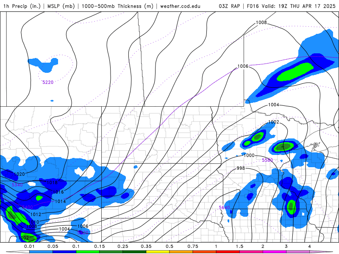Click the "03Z RAP" model run label
The width and height of the screenshot is (339, 254).
[229, 6]
